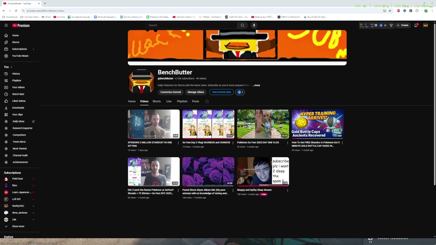Open Channel Audit
This screenshot has width=436, height=245.
19,155
